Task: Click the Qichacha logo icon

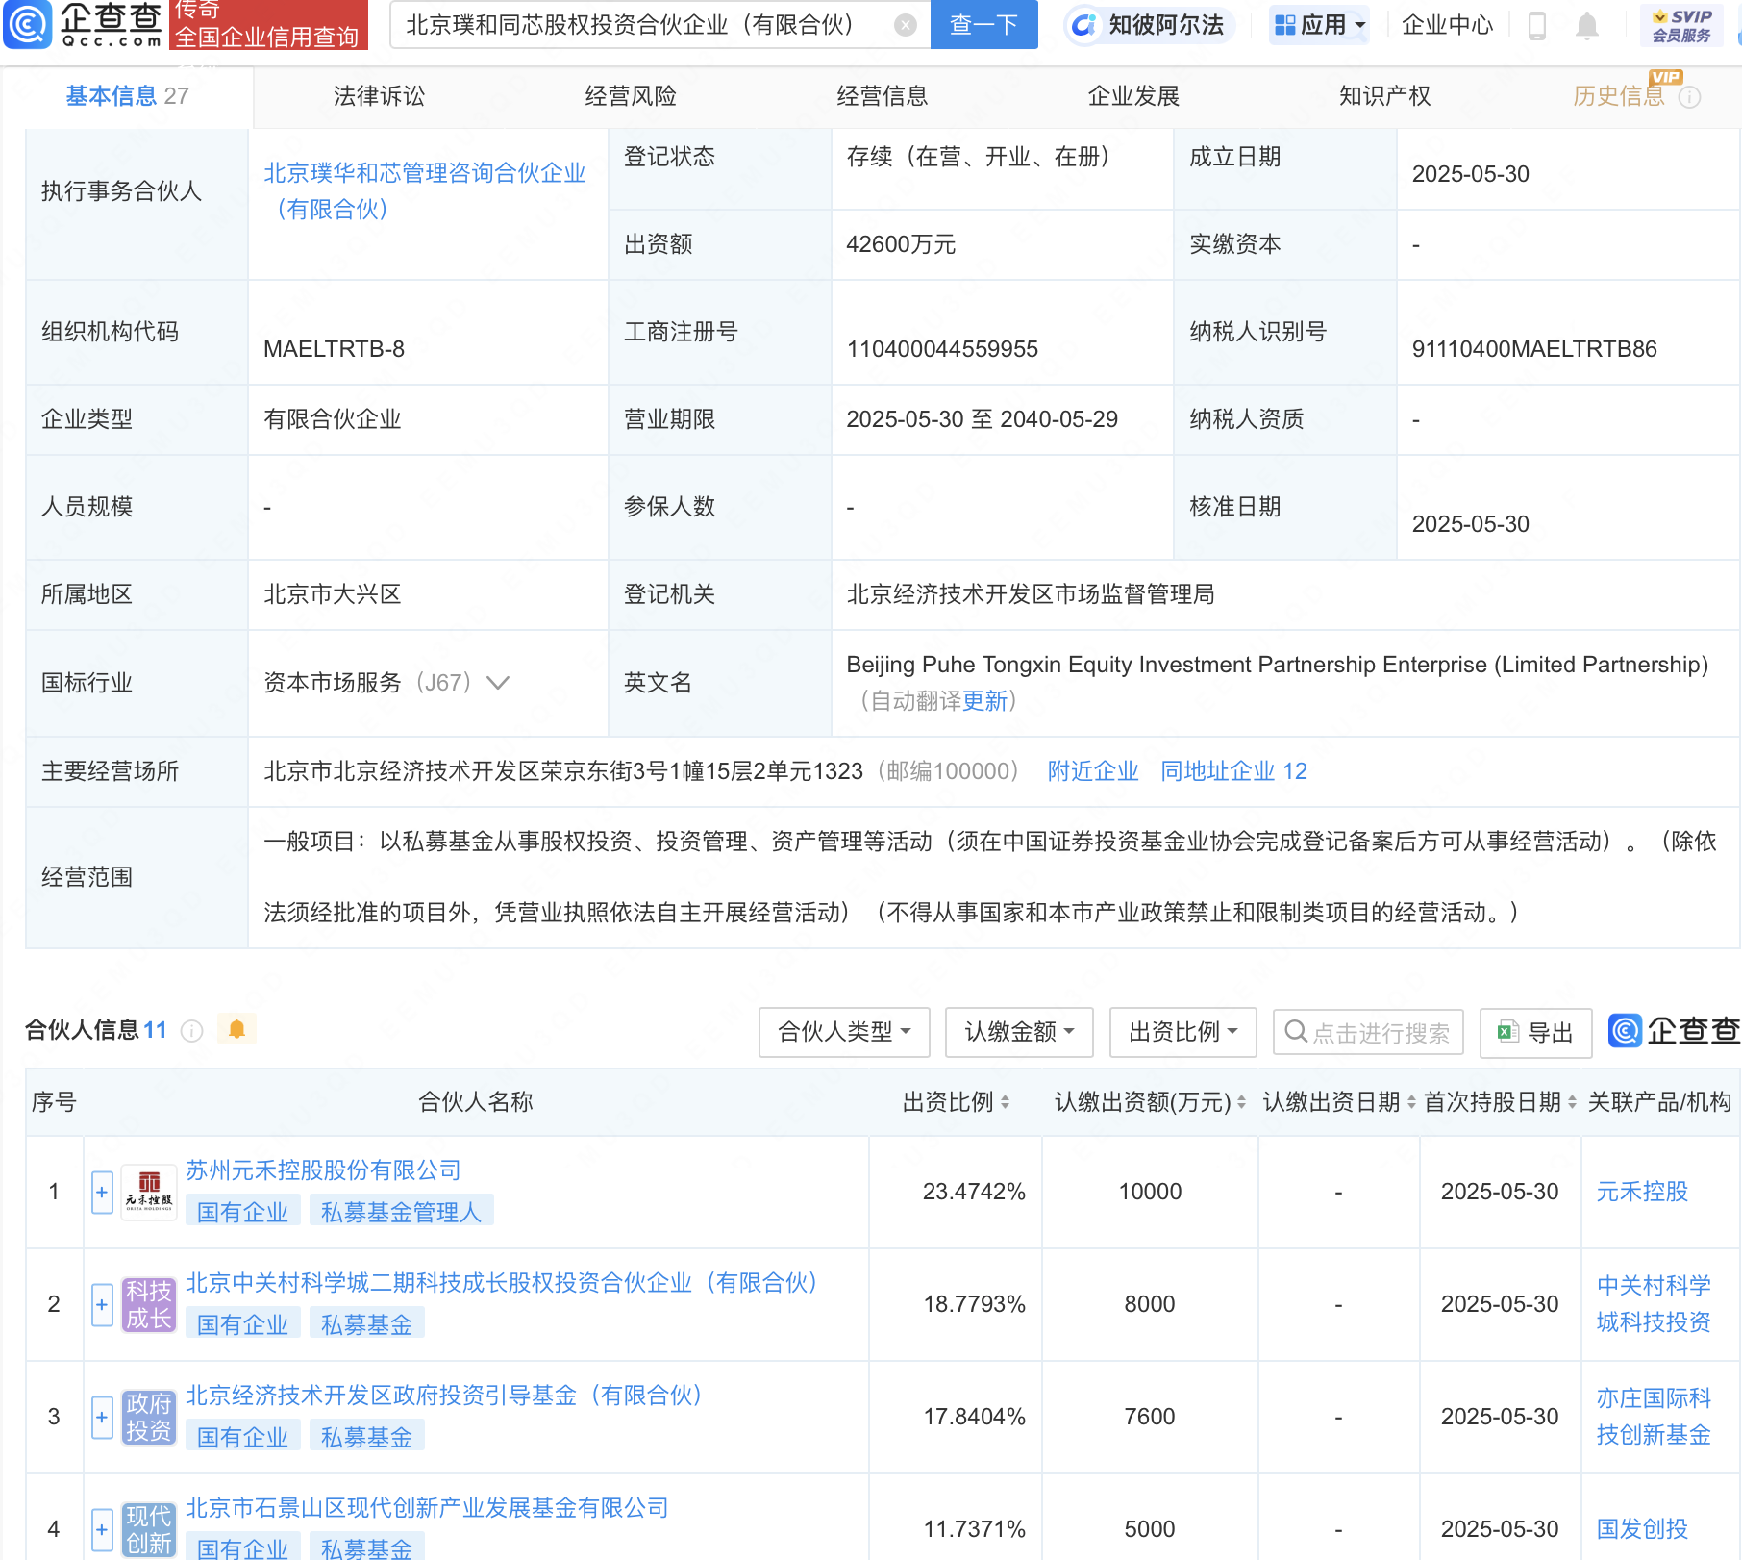Action: click(x=29, y=24)
